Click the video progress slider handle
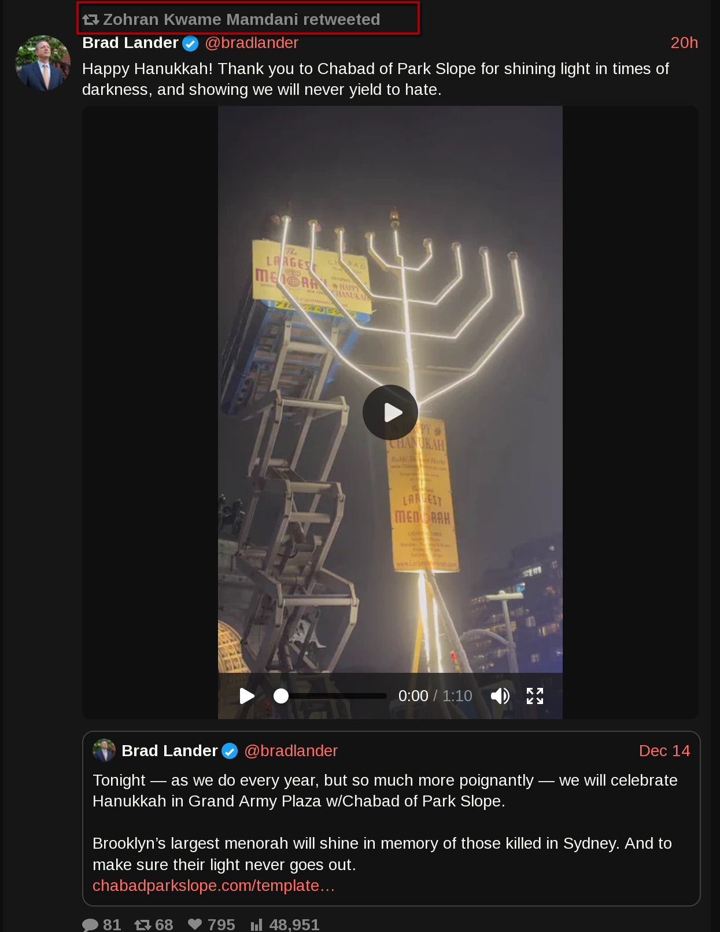 click(x=281, y=696)
